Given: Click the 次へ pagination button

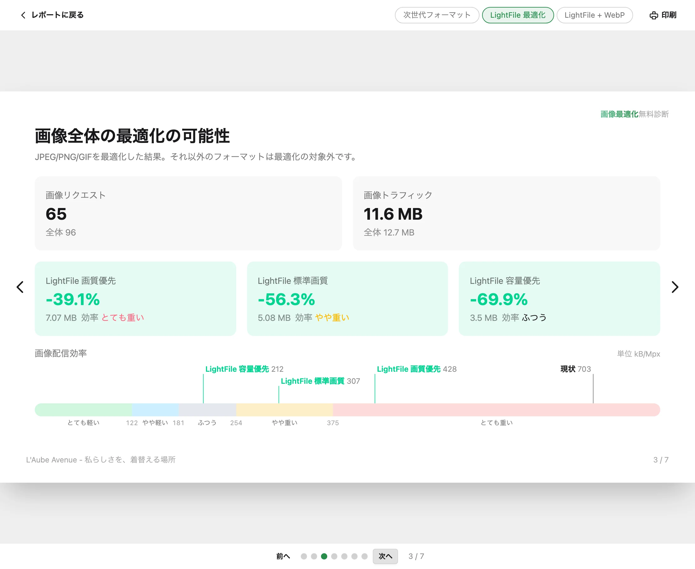Looking at the screenshot, I should 385,556.
